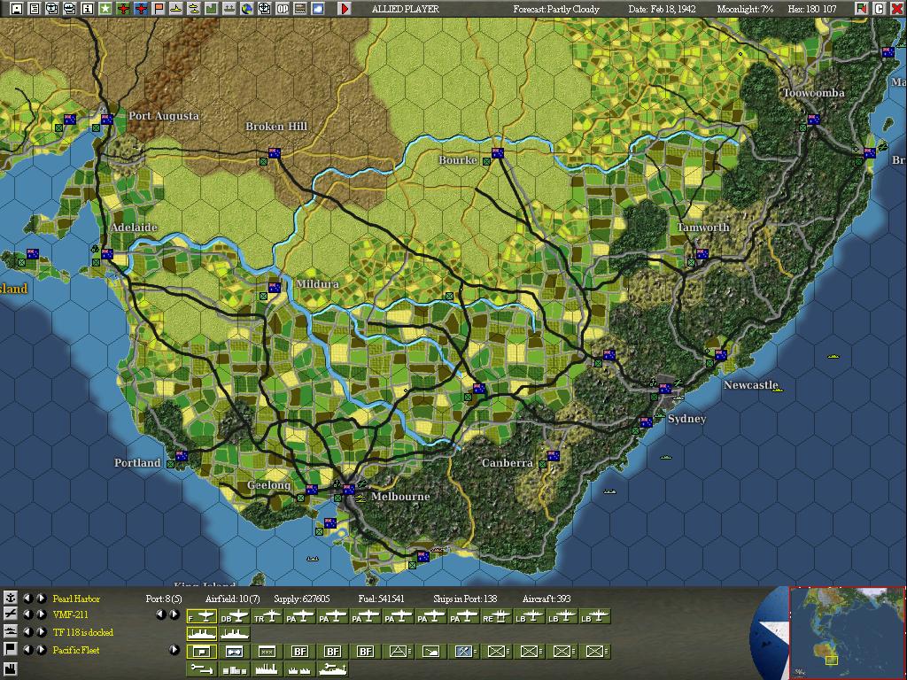Click the flag icon beside Pacific Fleet
Viewport: 907px width, 680px height.
coord(10,649)
